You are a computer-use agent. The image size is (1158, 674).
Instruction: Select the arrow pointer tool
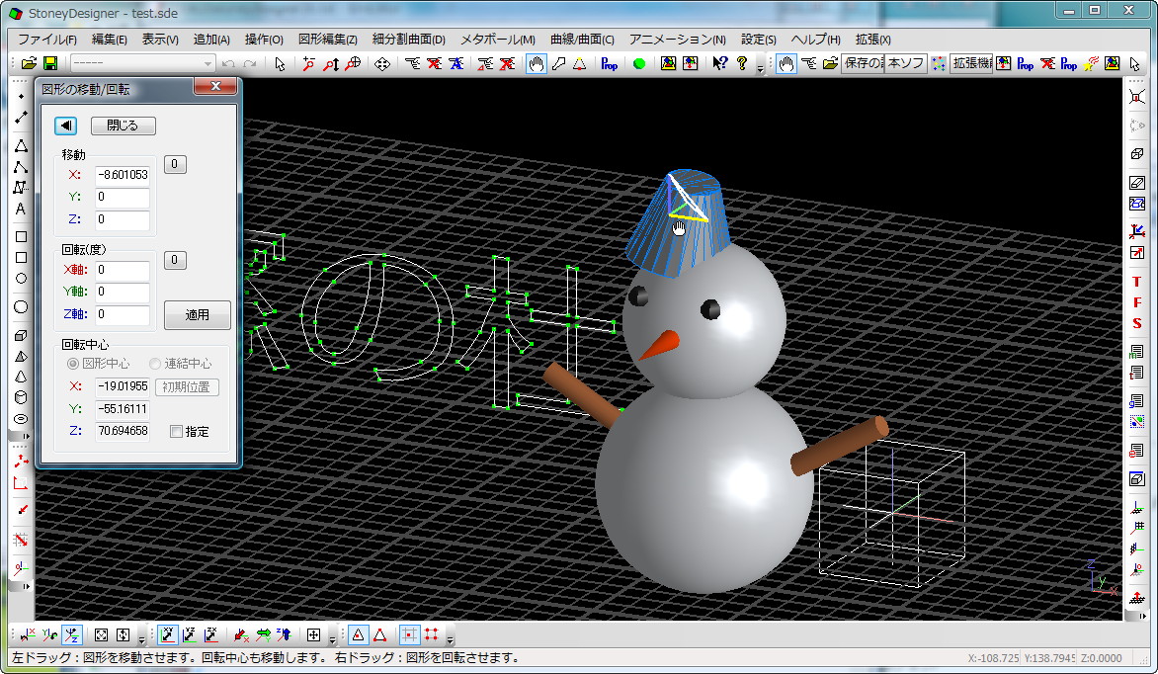point(280,63)
